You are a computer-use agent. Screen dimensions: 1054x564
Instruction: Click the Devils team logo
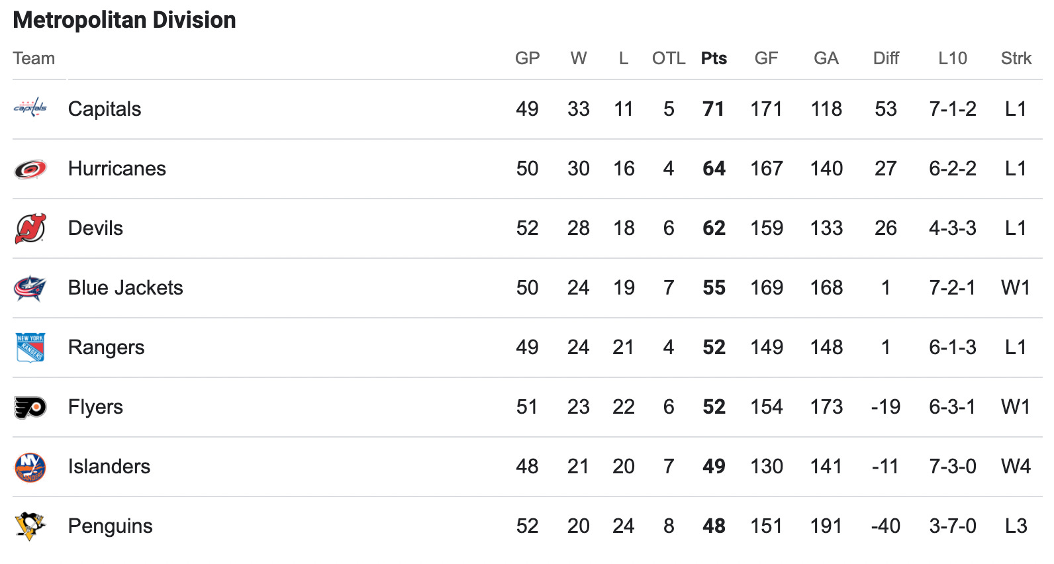click(x=30, y=228)
